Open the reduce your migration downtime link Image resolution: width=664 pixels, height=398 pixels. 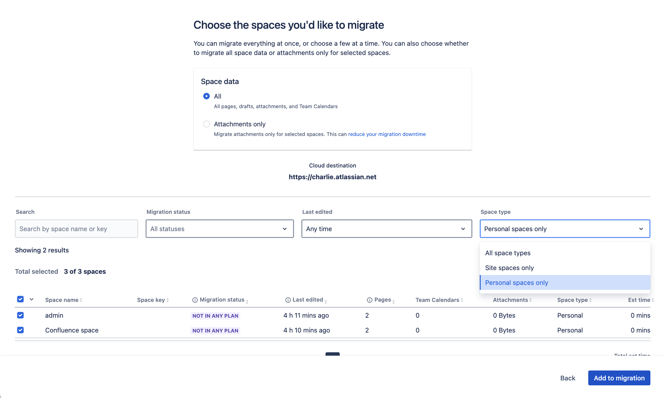click(x=387, y=134)
